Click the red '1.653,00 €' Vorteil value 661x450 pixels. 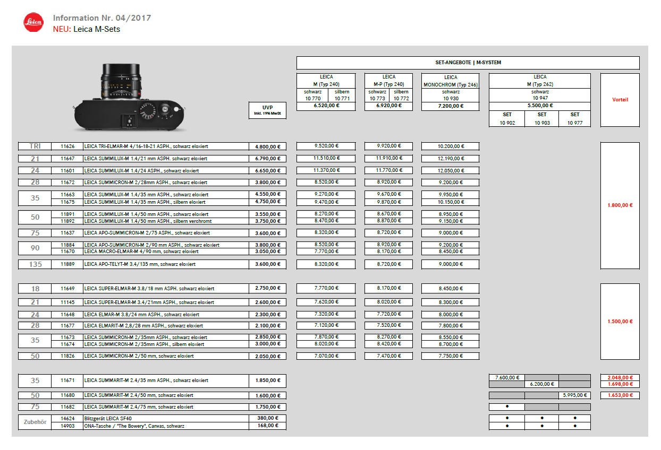(620, 395)
